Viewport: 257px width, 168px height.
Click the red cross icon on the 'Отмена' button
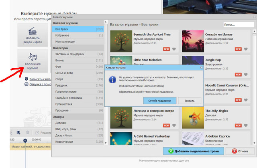(x=234, y=151)
